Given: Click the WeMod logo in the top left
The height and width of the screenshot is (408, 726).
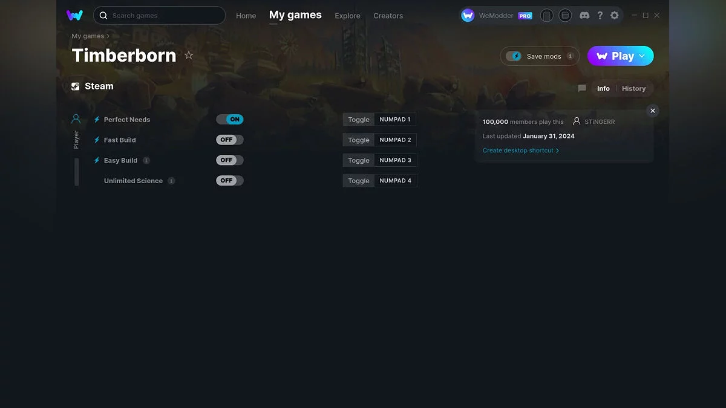Looking at the screenshot, I should pos(74,15).
